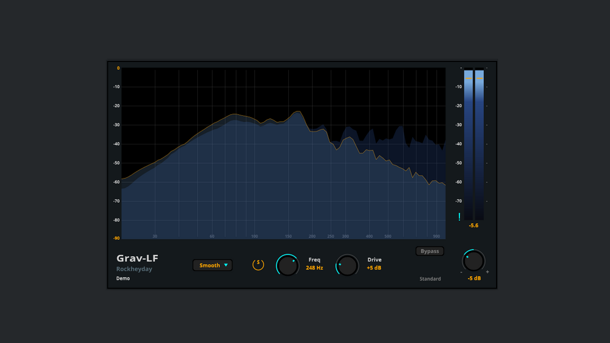Image resolution: width=610 pixels, height=343 pixels.
Task: Click the -5 dB output gain value
Action: pyautogui.click(x=474, y=279)
